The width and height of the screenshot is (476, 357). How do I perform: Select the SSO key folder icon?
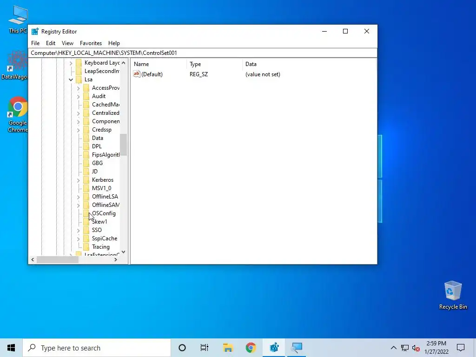coord(86,230)
